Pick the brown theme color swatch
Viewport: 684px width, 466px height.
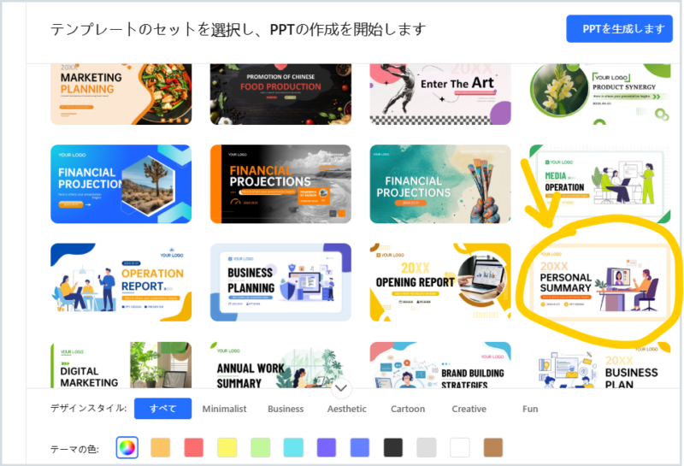coord(493,447)
